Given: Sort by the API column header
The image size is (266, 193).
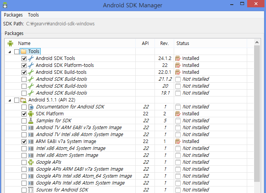Looking at the screenshot, I should 145,43.
